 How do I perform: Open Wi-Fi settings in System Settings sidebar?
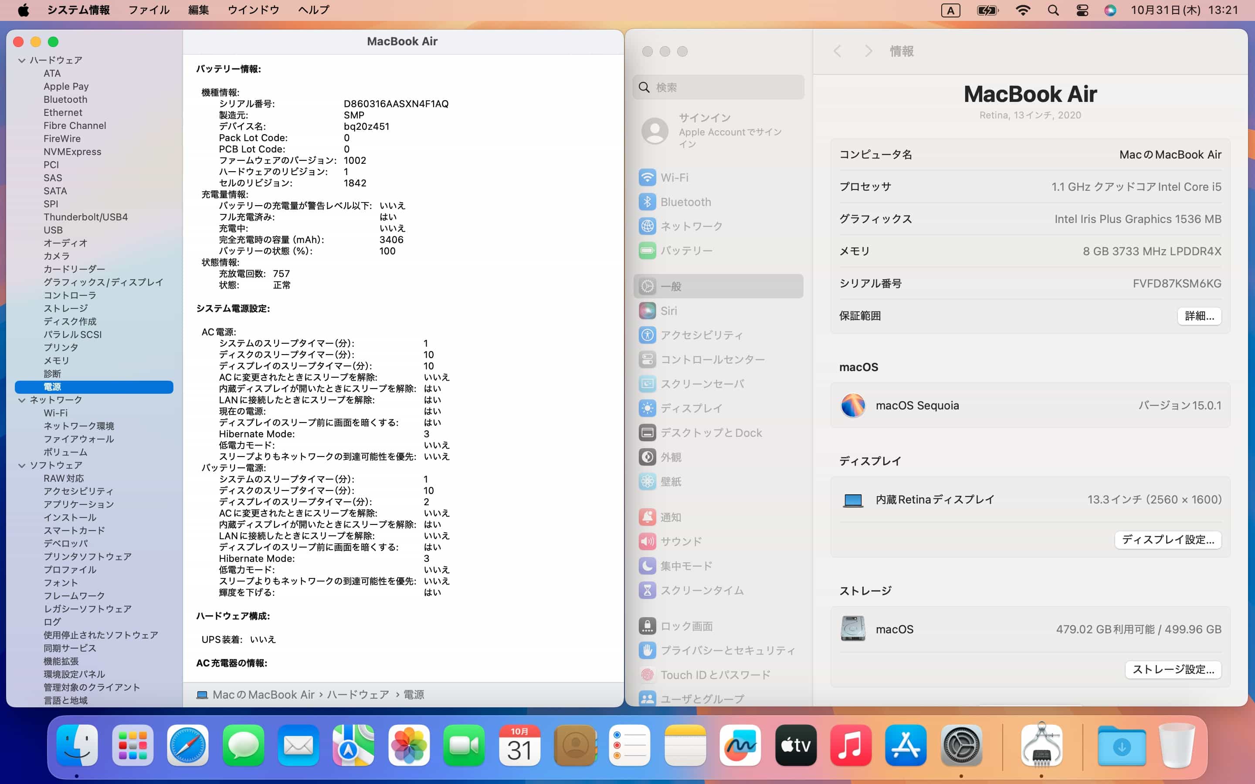674,177
